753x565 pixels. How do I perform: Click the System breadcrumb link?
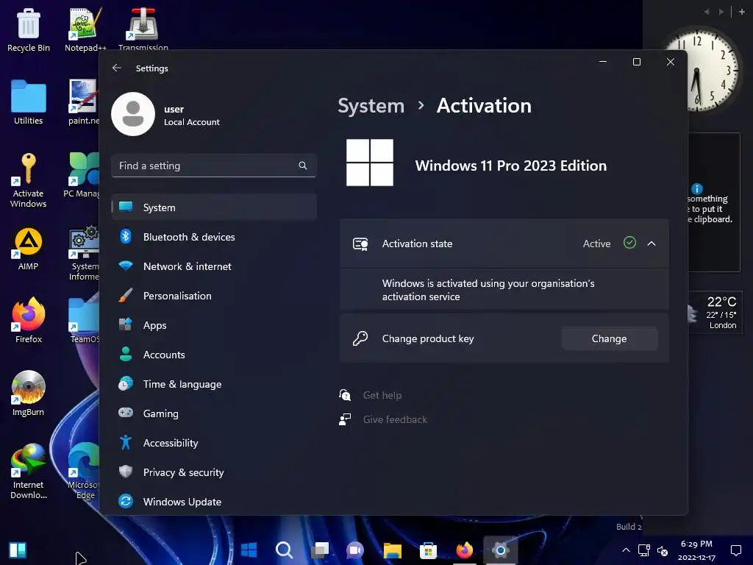371,106
